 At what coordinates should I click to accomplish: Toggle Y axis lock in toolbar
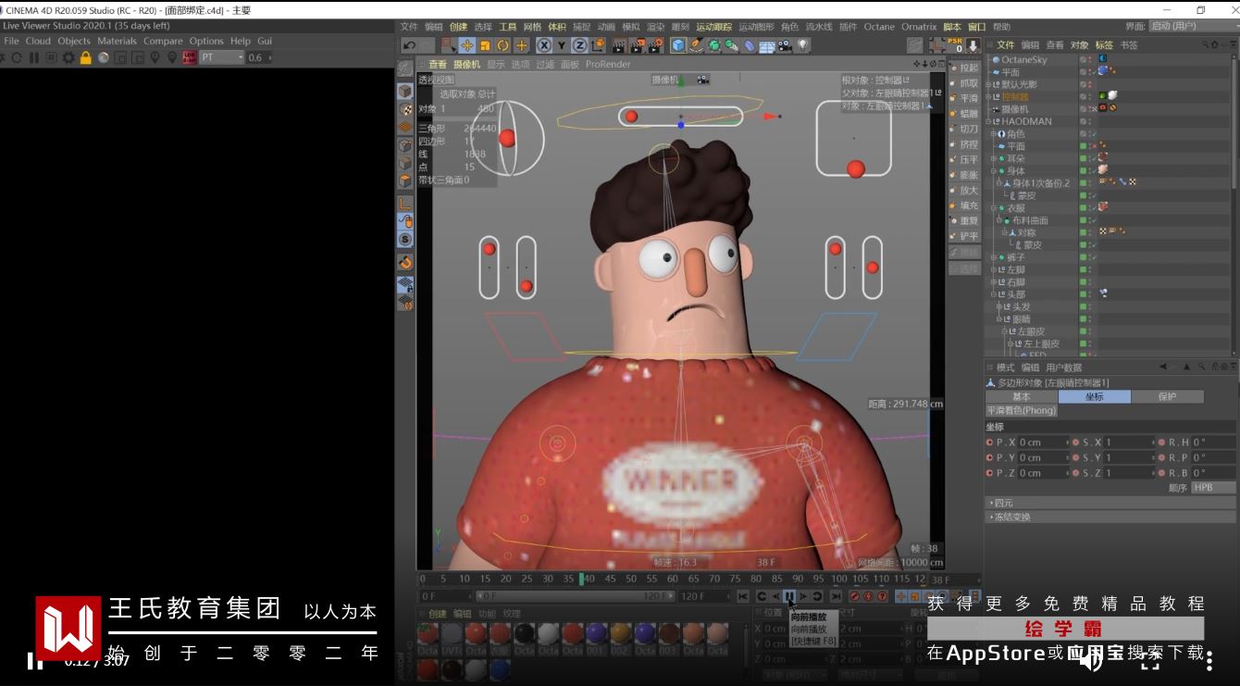562,45
